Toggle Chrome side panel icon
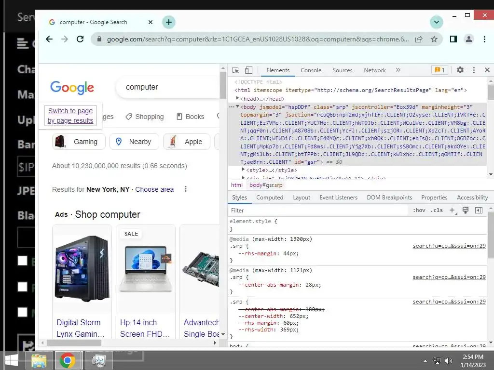This screenshot has height=370, width=494. tap(453, 39)
